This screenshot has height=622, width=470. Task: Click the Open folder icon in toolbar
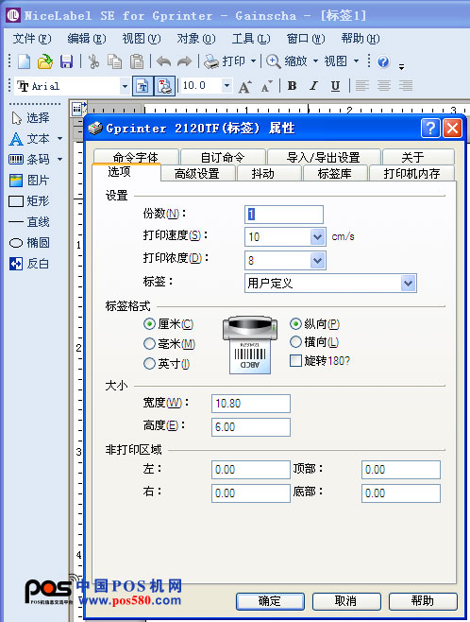tap(45, 61)
